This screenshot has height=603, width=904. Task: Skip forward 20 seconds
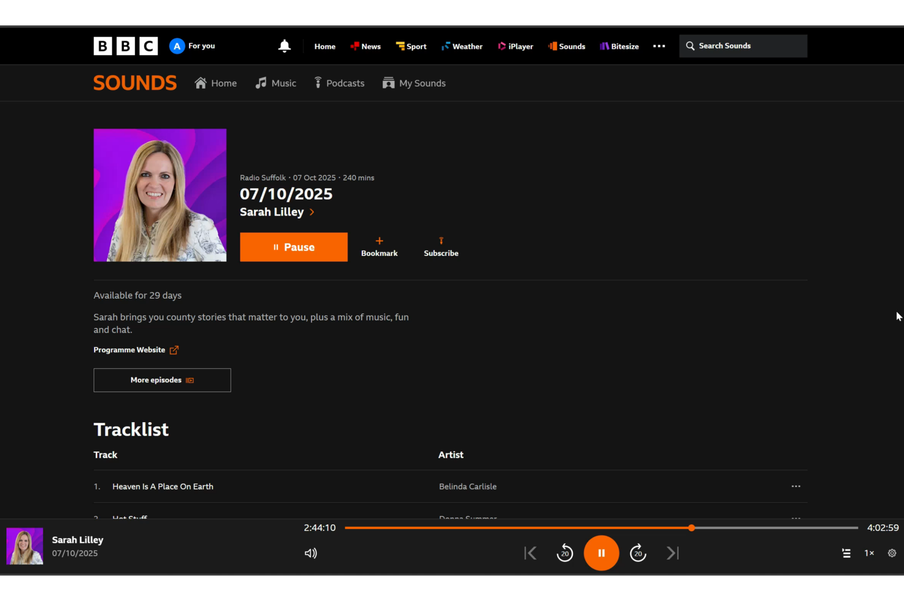pos(638,553)
